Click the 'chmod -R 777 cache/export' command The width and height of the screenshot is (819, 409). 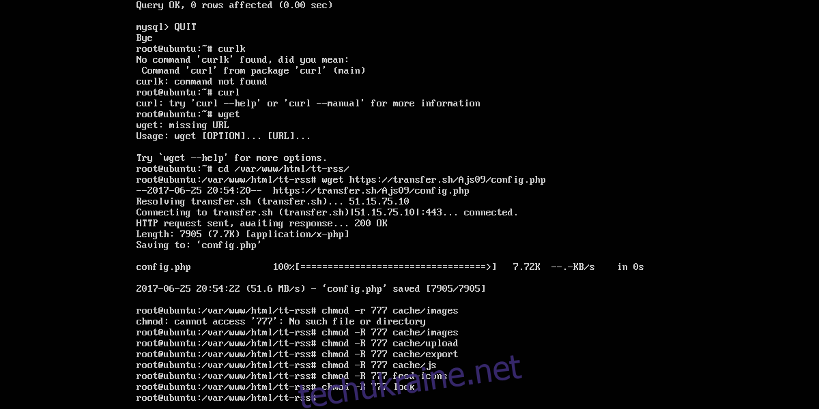(x=390, y=354)
